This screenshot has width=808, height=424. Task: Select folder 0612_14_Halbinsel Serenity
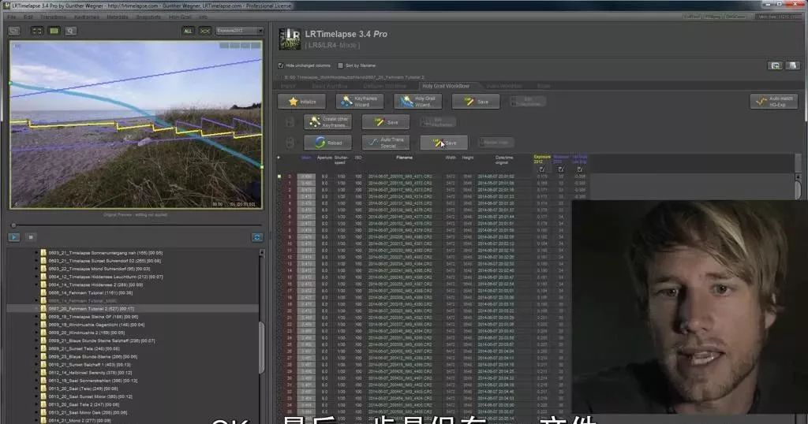click(x=90, y=373)
